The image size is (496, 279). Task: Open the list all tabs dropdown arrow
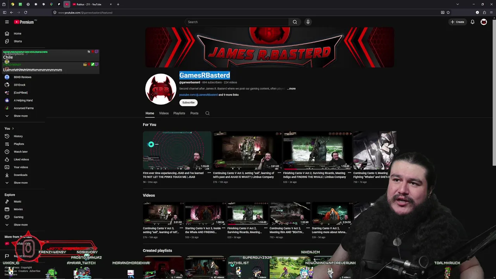(x=457, y=4)
